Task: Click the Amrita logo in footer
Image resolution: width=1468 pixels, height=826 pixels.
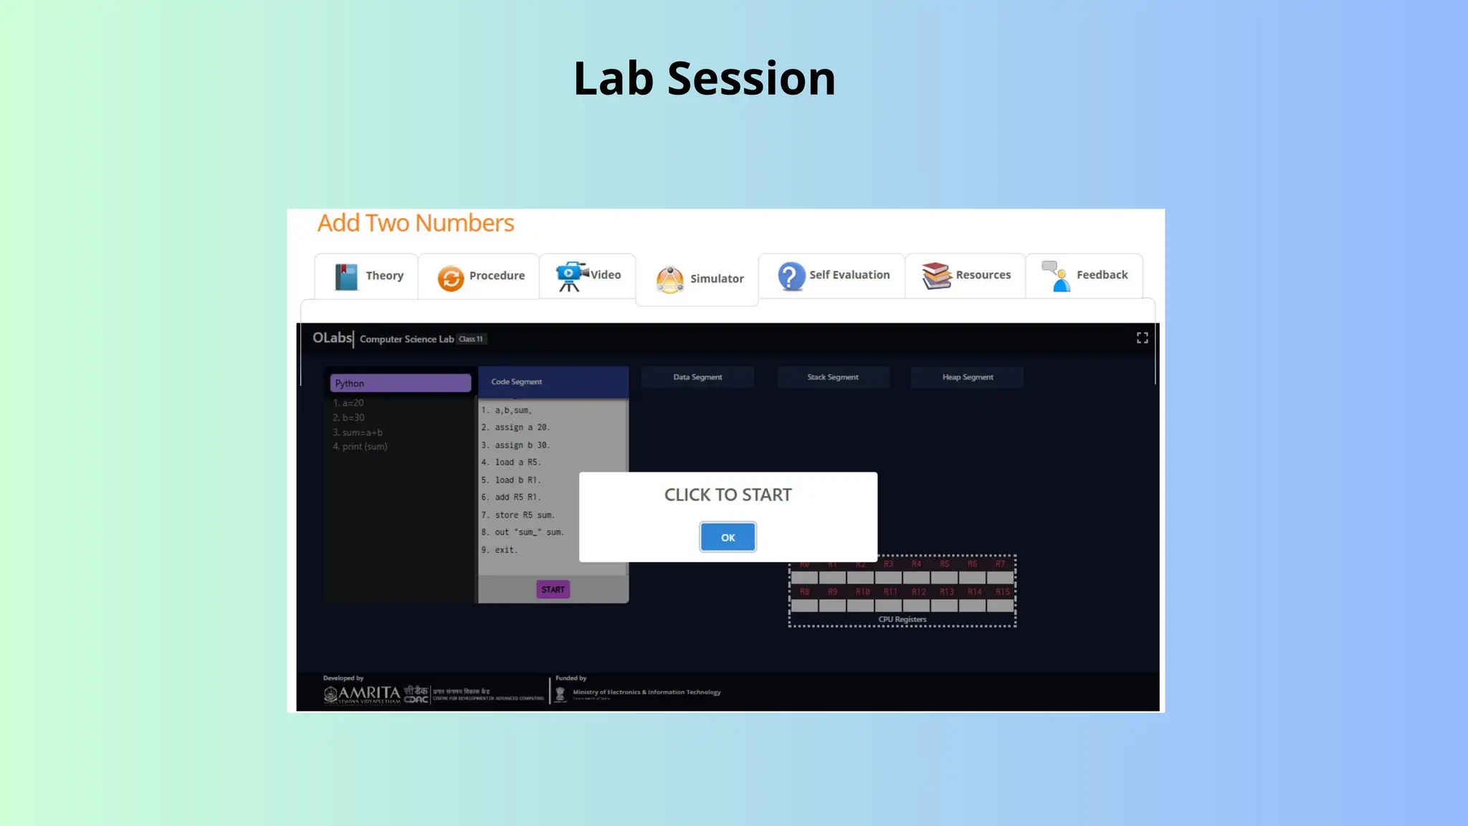Action: point(362,694)
